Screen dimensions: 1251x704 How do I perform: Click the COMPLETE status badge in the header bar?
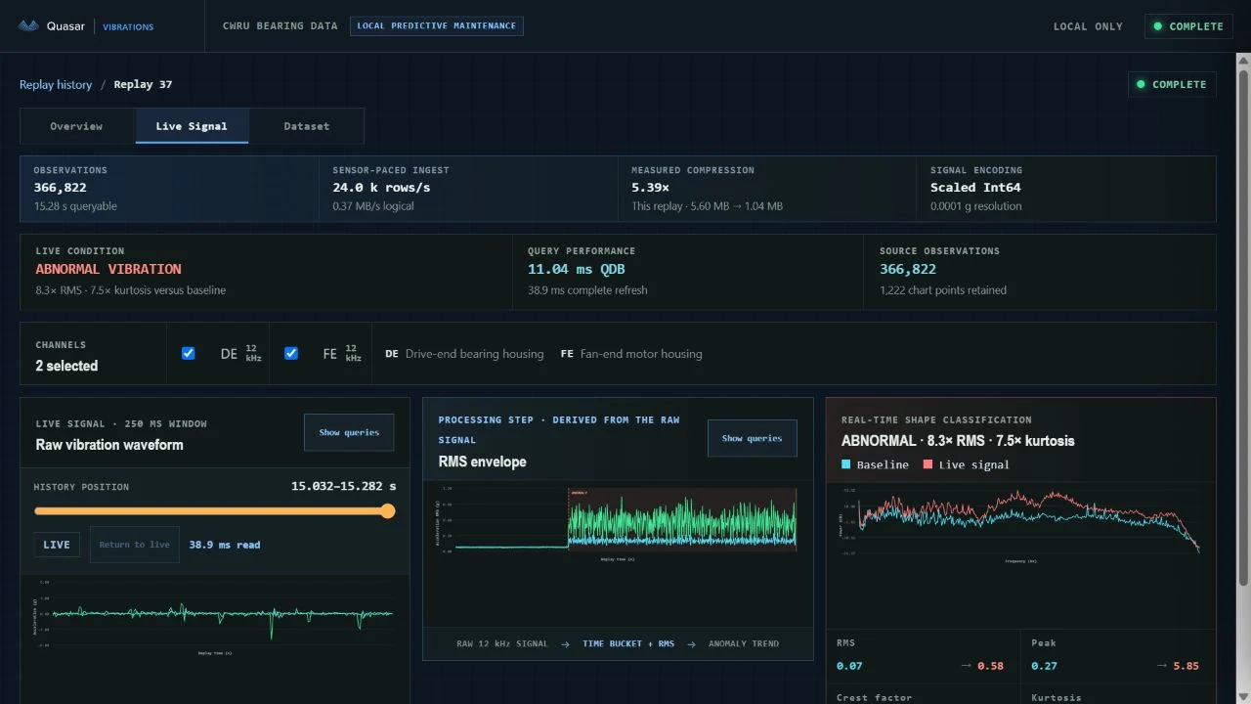tap(1187, 26)
